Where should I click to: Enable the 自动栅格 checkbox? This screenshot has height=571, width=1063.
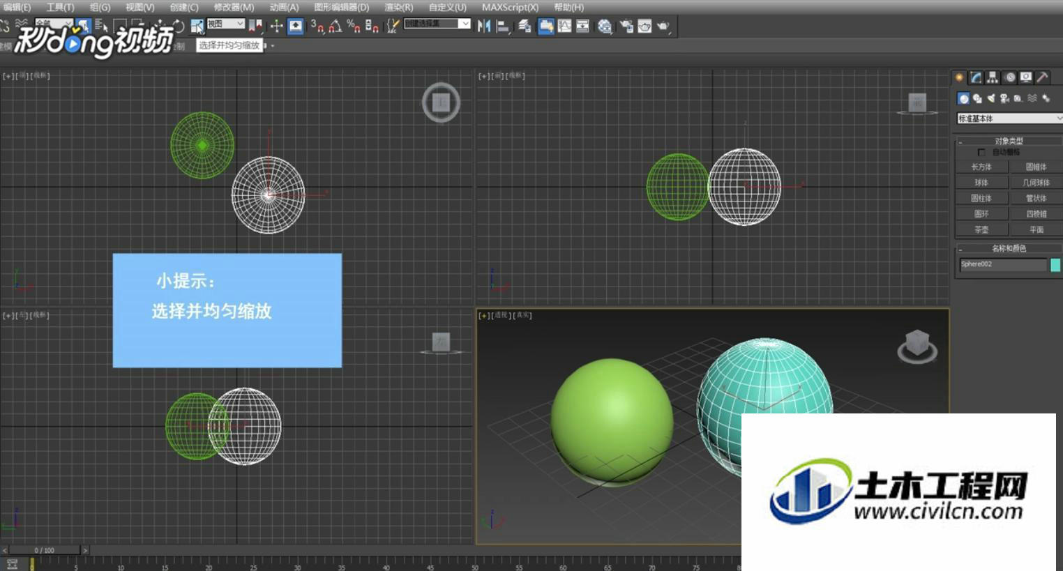pyautogui.click(x=981, y=152)
